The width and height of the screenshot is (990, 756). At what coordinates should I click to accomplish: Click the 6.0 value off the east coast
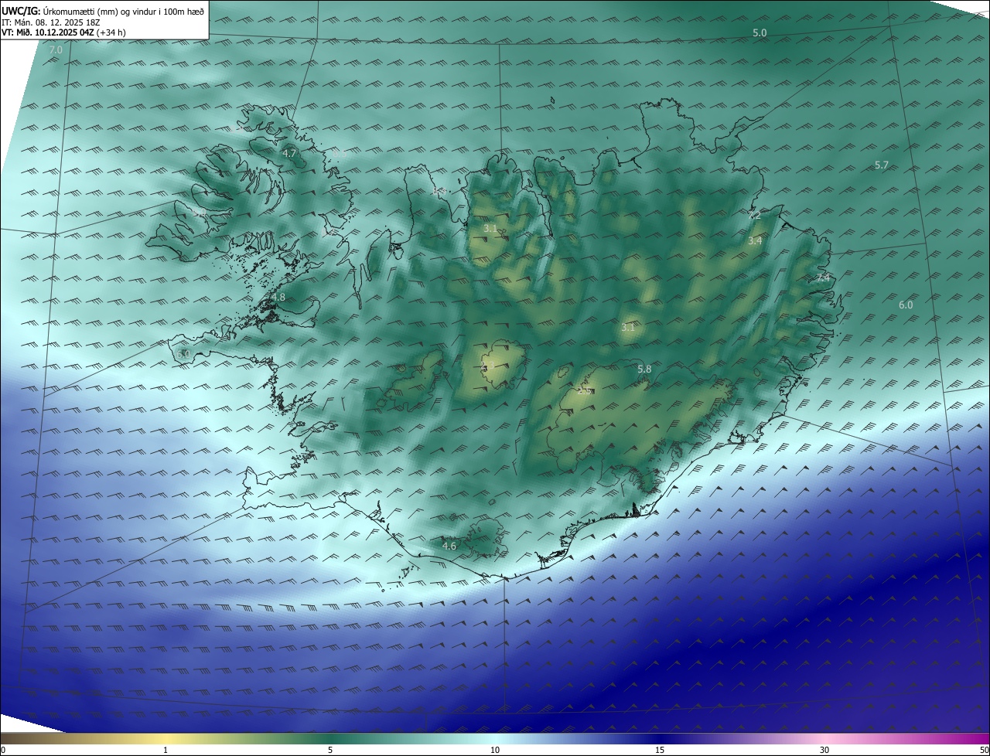point(906,305)
